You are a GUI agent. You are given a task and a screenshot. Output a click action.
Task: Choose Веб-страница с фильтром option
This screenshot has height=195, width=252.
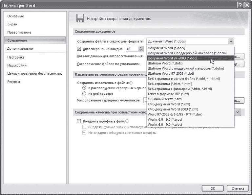(190, 89)
